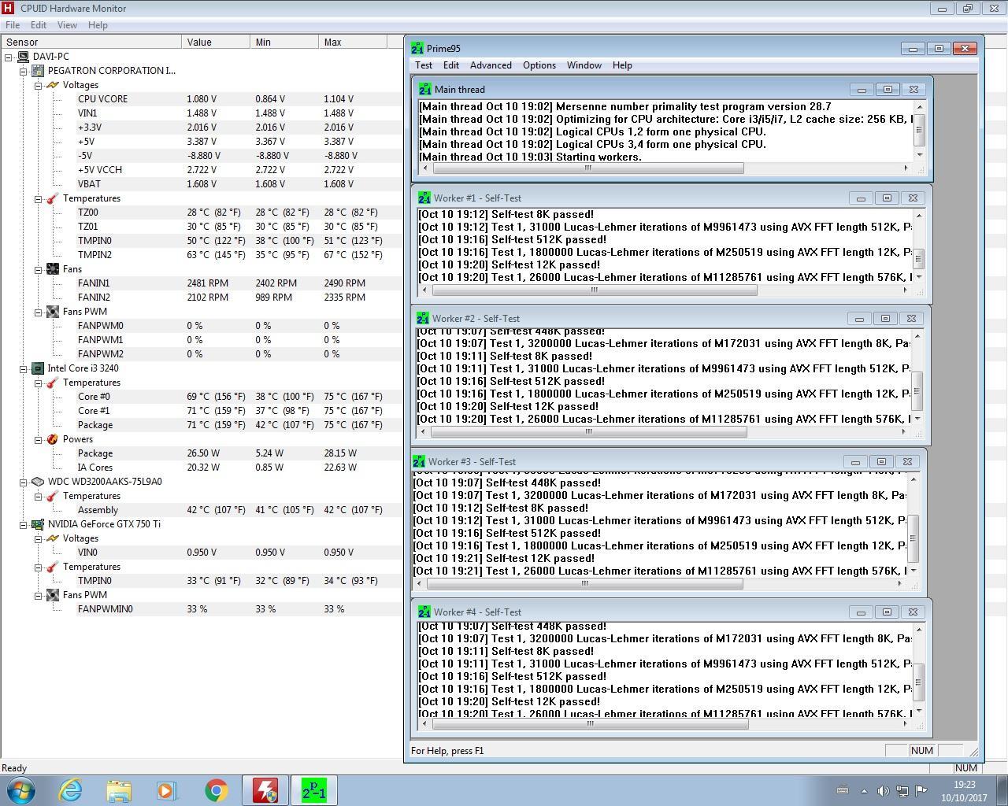Click the Sensor column header
The image size is (1008, 806).
[x=91, y=42]
